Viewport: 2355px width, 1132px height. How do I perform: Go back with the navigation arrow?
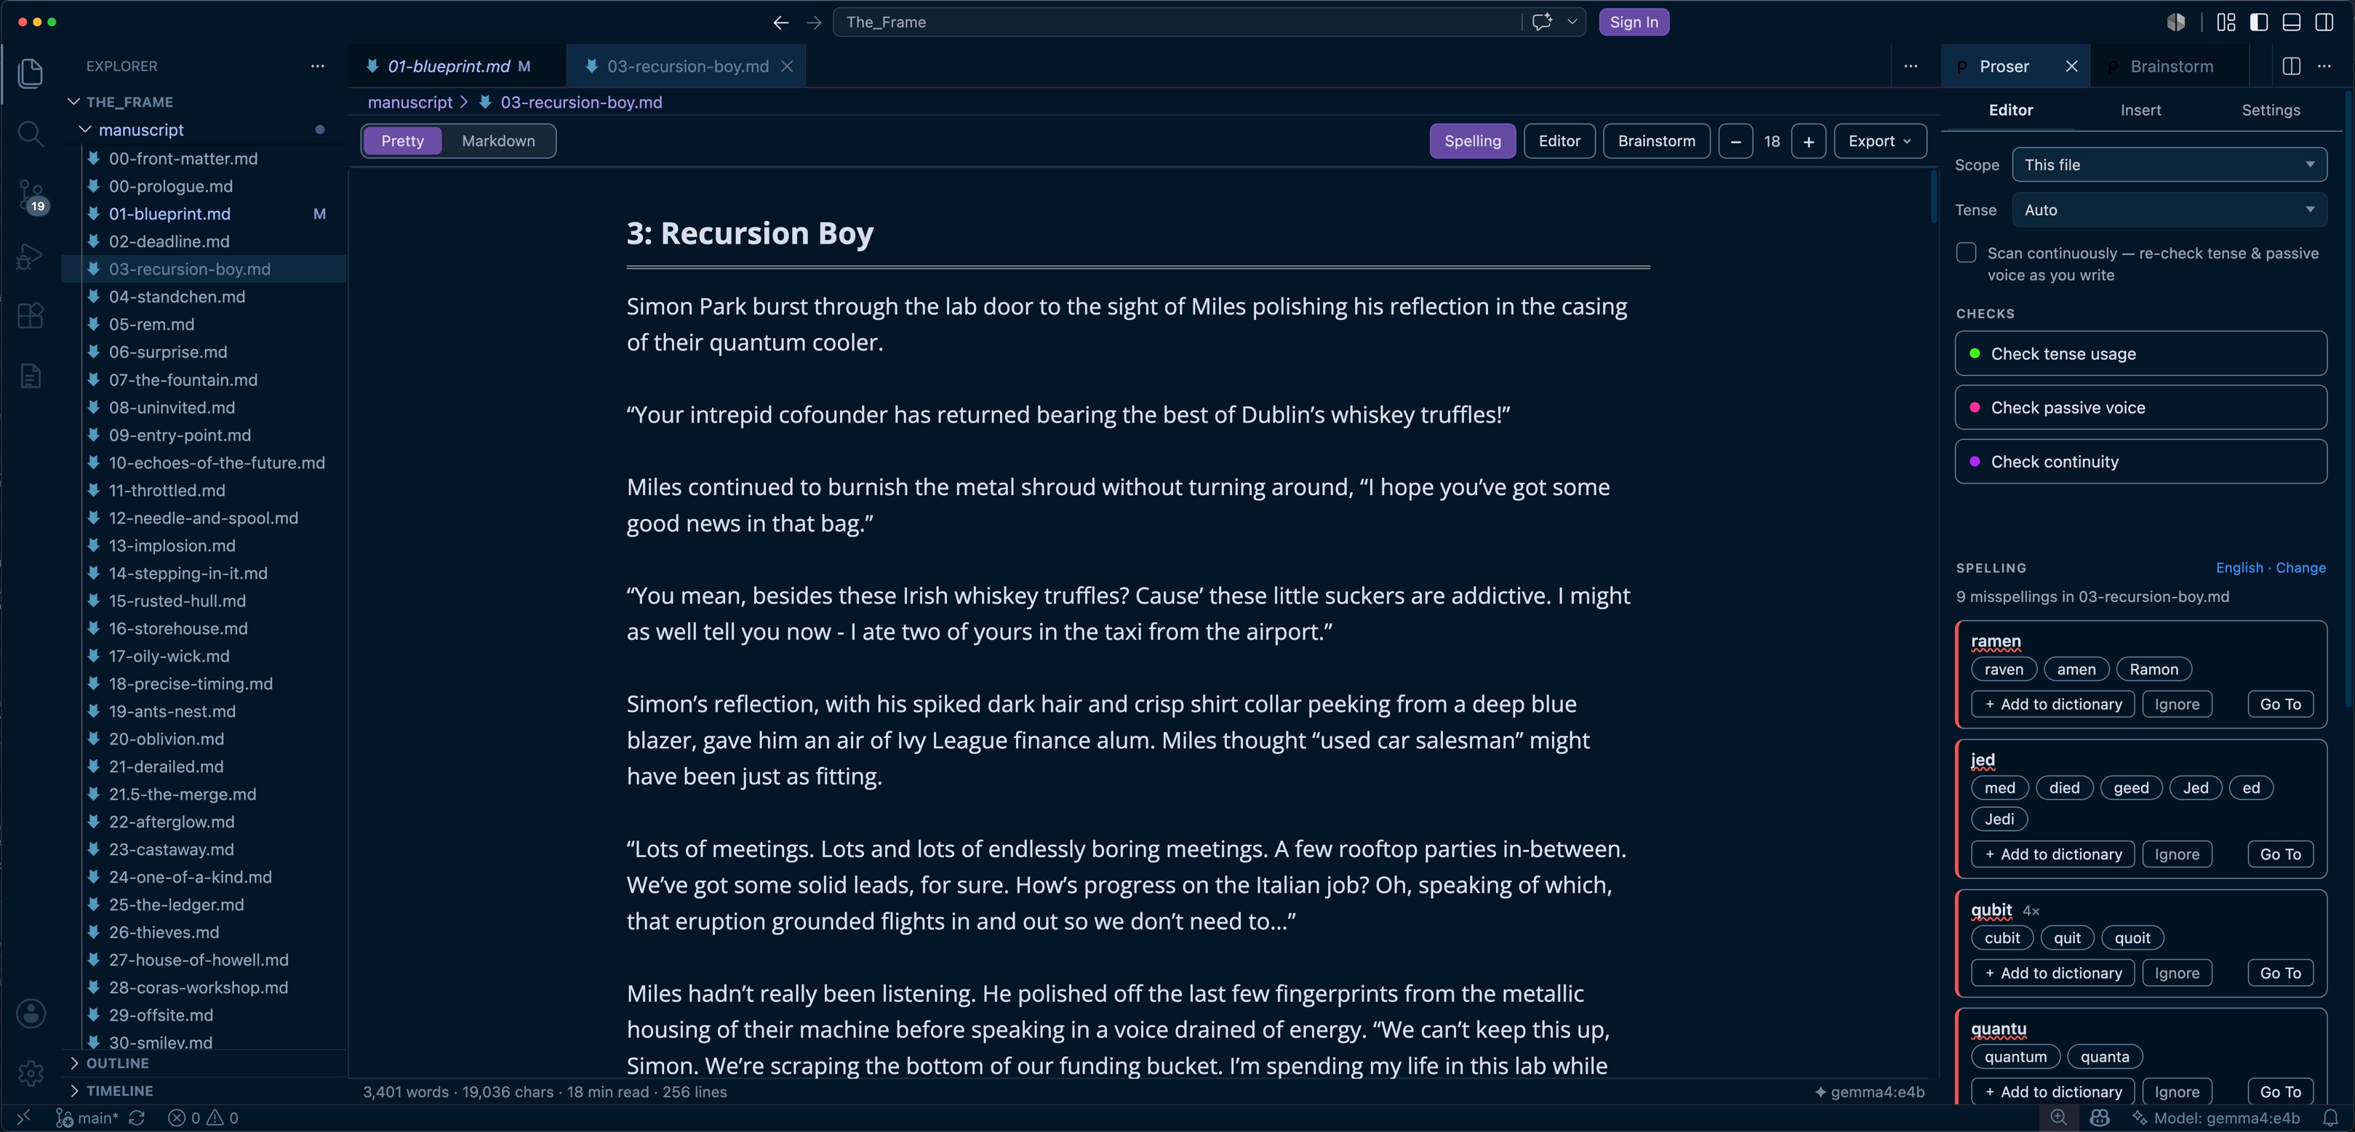780,22
